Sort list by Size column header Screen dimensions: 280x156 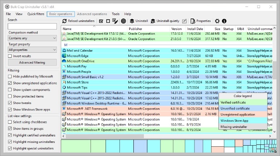click(x=213, y=29)
